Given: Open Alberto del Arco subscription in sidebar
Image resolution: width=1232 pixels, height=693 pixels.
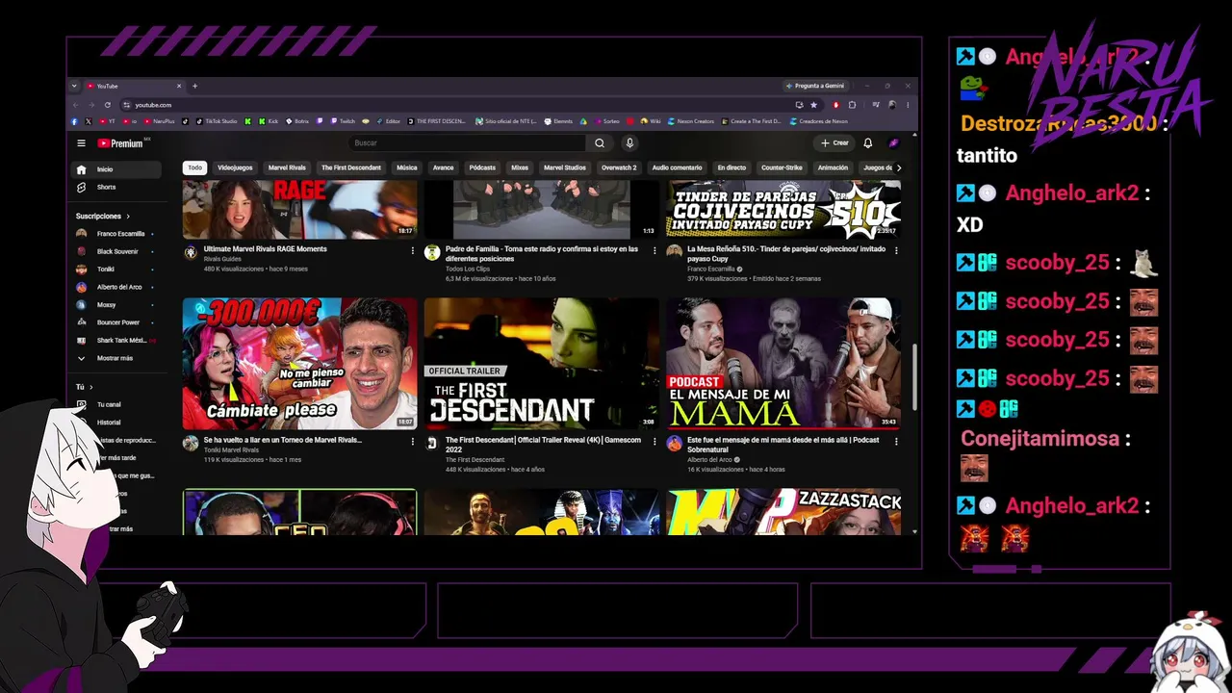Looking at the screenshot, I should click(x=117, y=287).
